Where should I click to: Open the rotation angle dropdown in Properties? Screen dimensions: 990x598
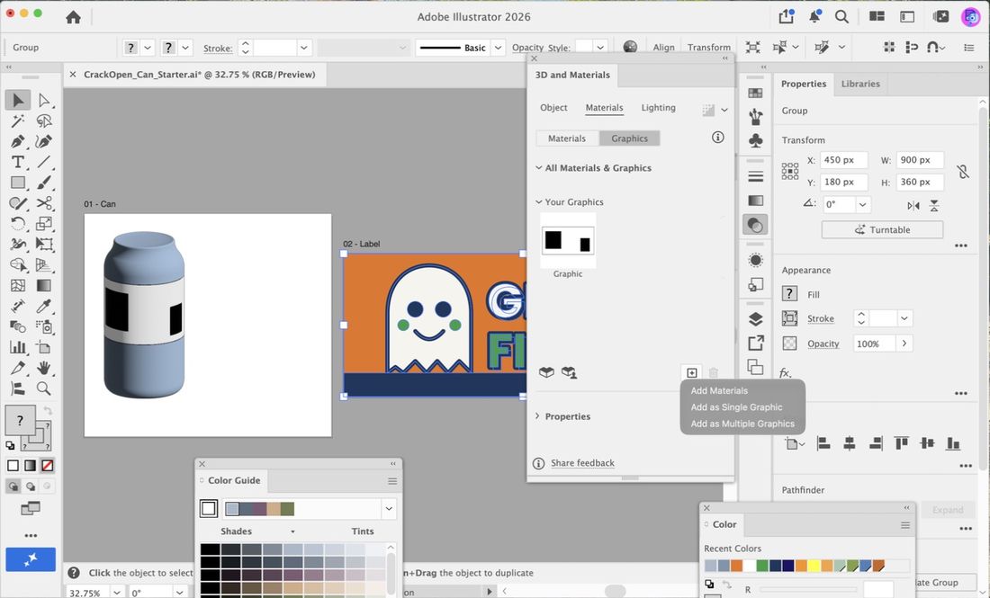click(862, 204)
